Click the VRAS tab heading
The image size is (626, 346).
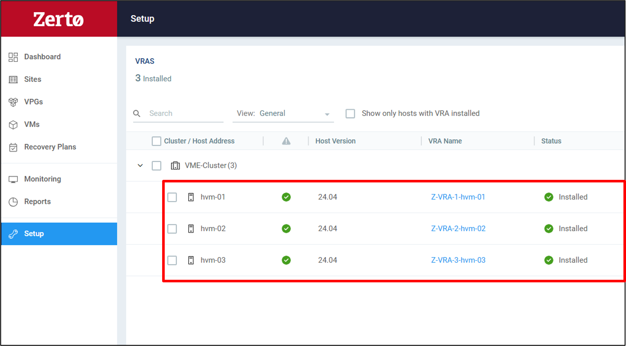[145, 61]
